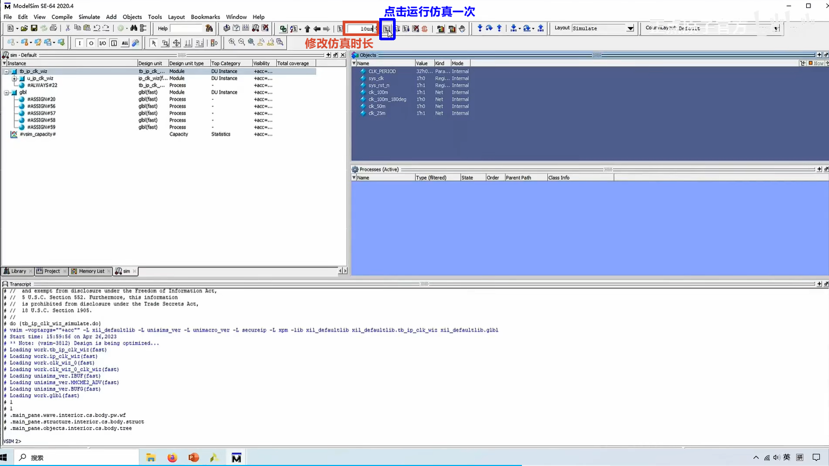Click the Objects Value column header

click(x=424, y=63)
